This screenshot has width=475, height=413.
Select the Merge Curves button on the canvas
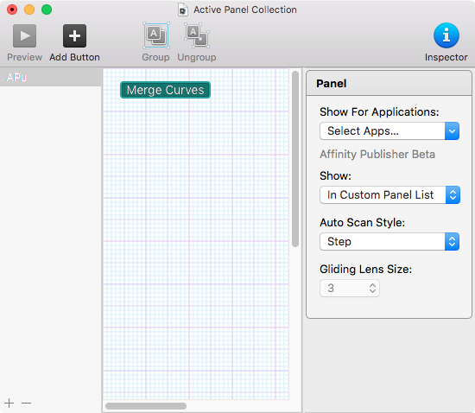[166, 90]
